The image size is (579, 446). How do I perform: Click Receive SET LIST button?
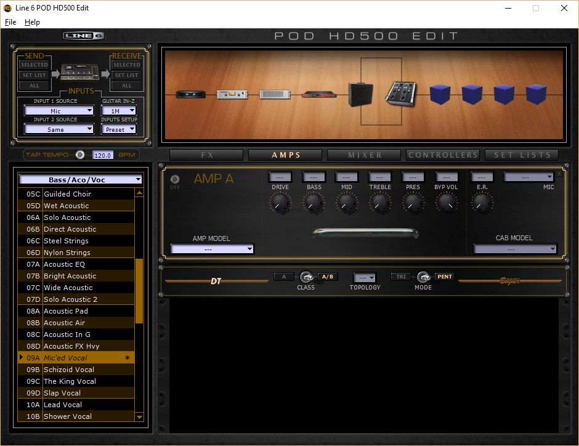tap(127, 75)
